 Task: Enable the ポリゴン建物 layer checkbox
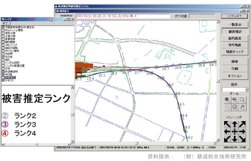tap(3, 51)
